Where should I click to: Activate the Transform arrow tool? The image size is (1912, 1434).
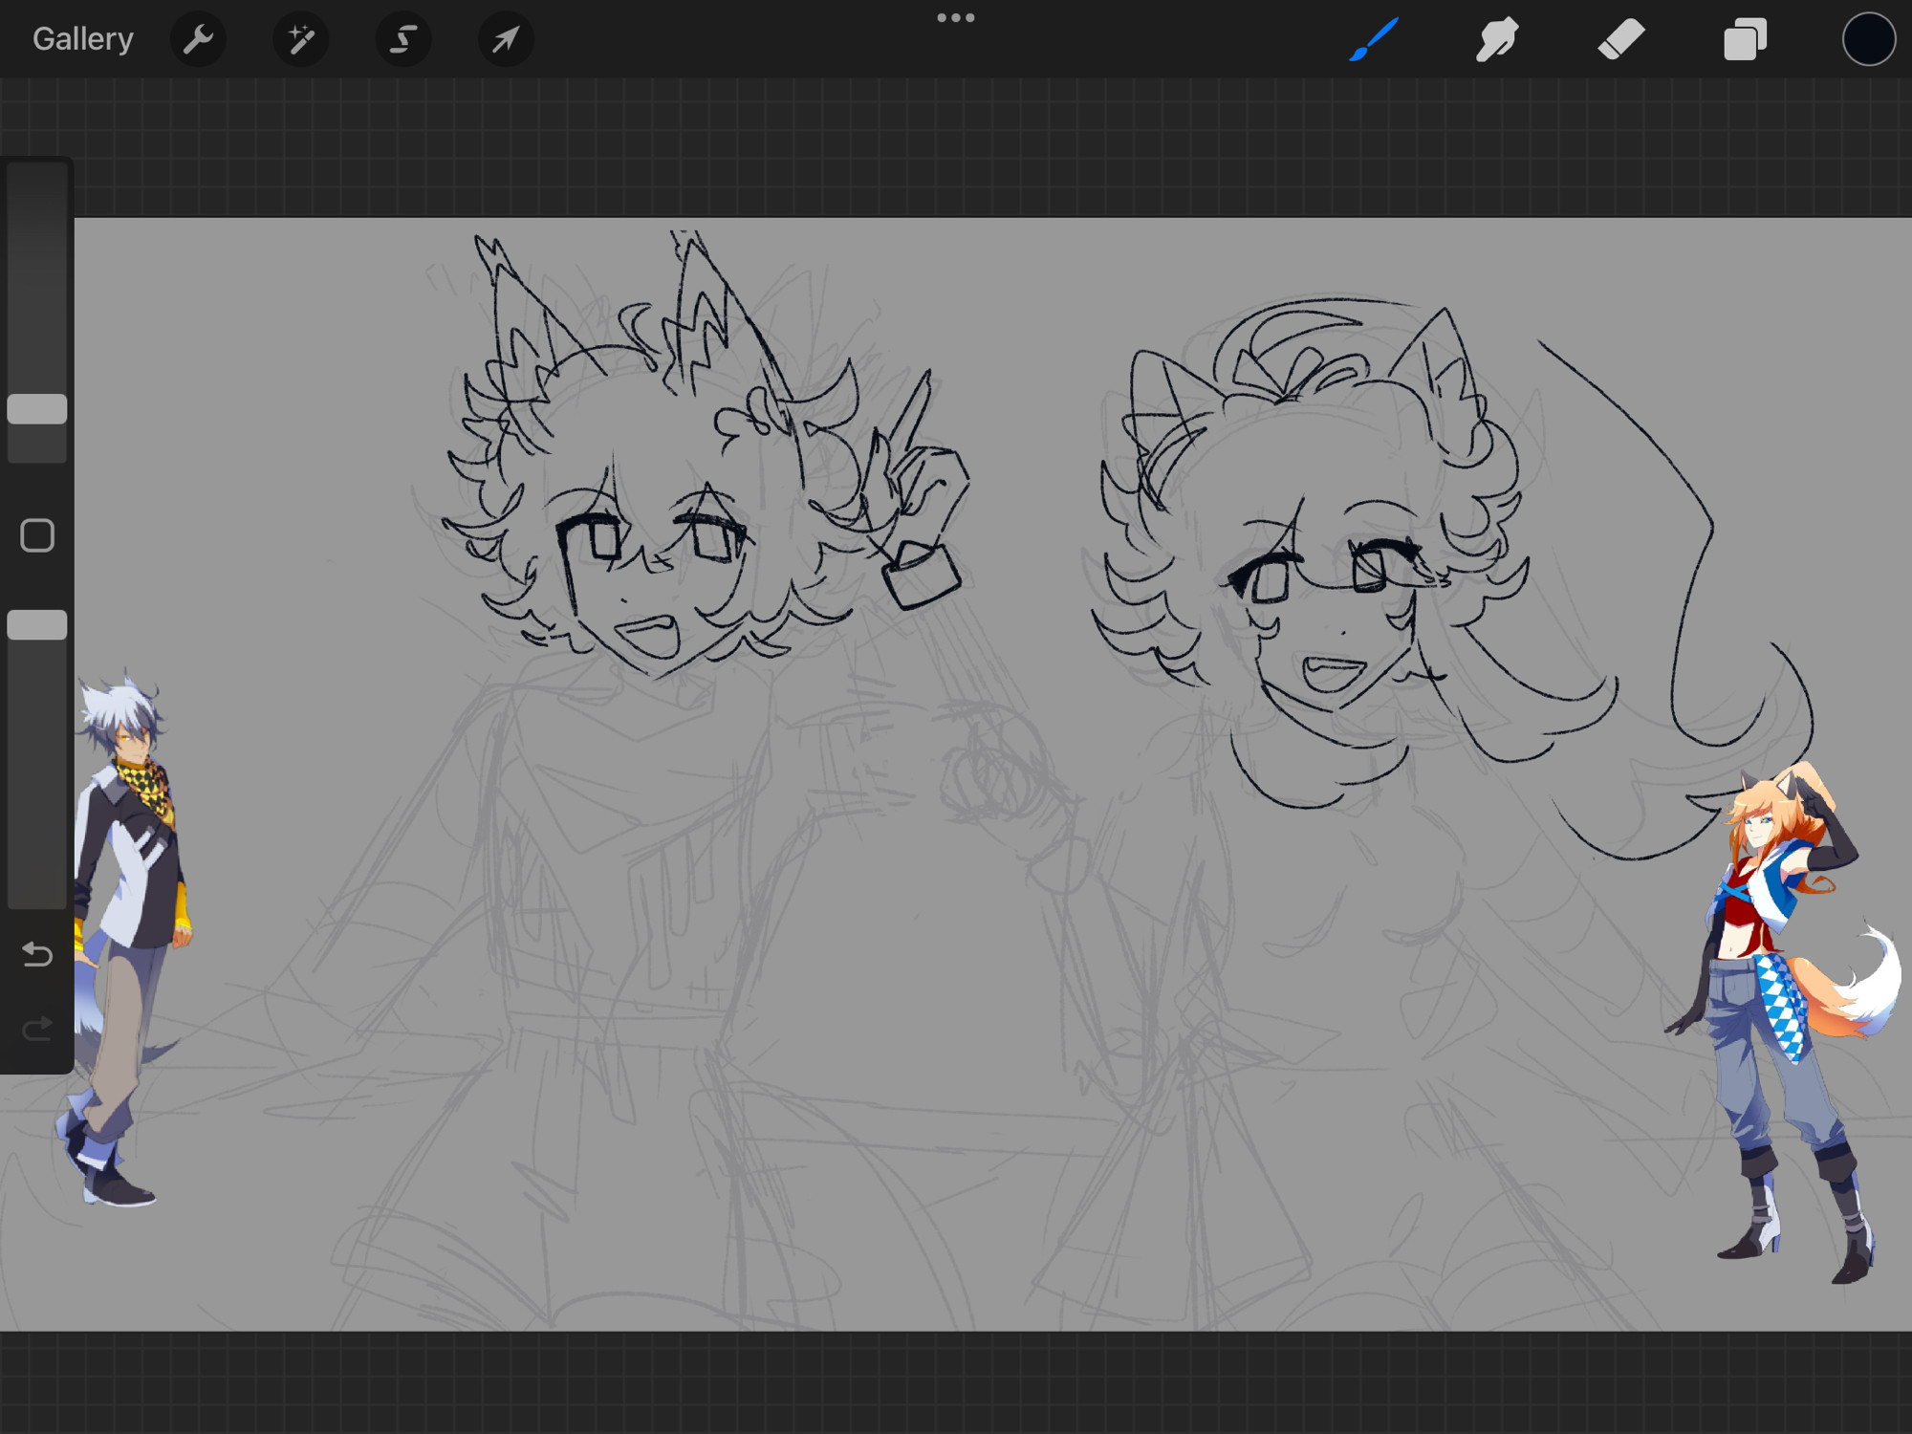click(506, 39)
